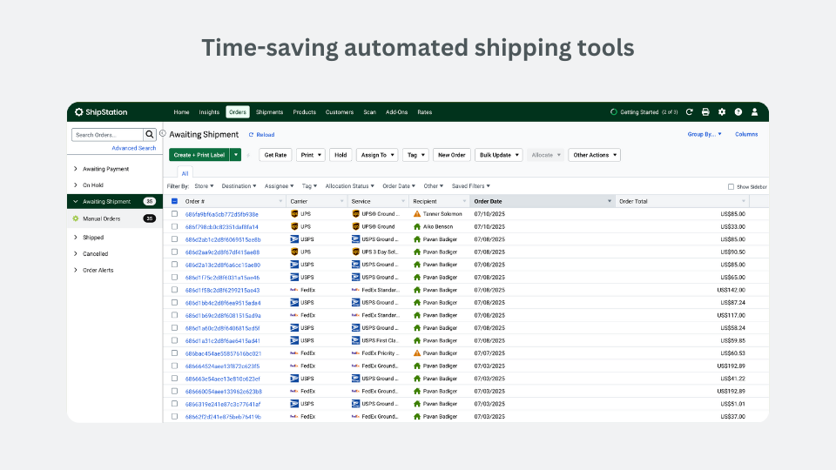
Task: Click USPS carrier icon for order 686d2ab1c2d8f6069515ae8b
Action: [294, 239]
